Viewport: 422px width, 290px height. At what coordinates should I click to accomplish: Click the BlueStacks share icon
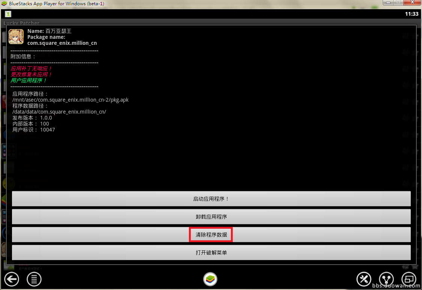click(x=386, y=279)
